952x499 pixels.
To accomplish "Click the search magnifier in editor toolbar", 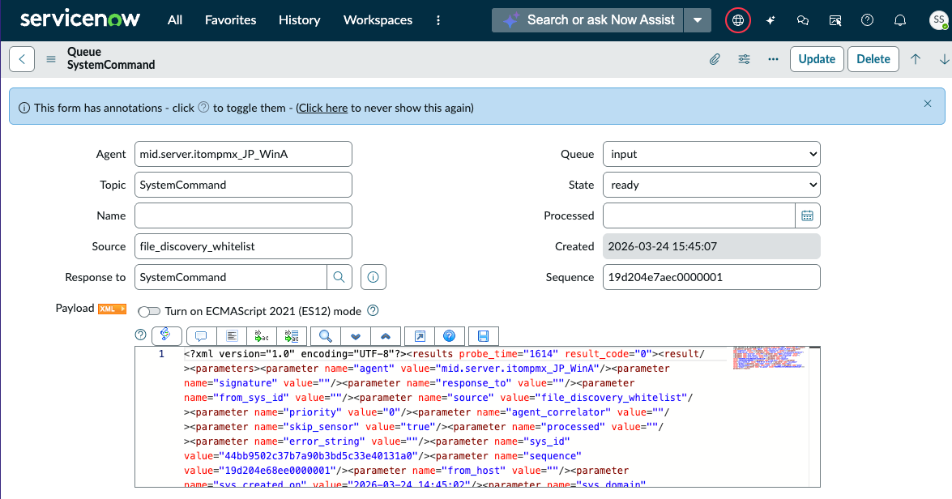I will [326, 335].
